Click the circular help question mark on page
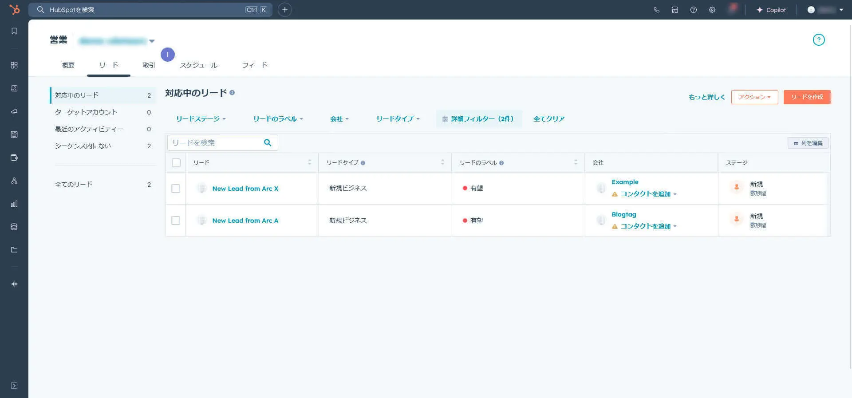Viewport: 852px width, 398px height. [x=819, y=40]
